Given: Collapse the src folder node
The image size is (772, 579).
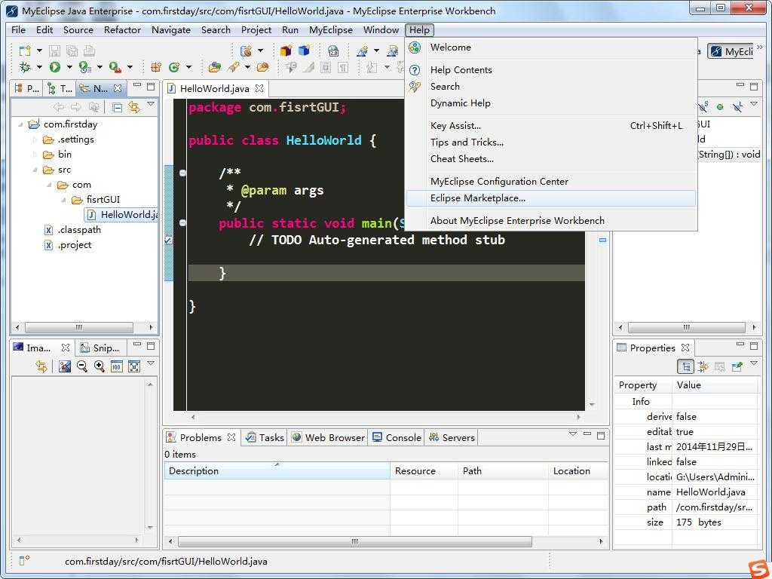Looking at the screenshot, I should click(x=35, y=170).
